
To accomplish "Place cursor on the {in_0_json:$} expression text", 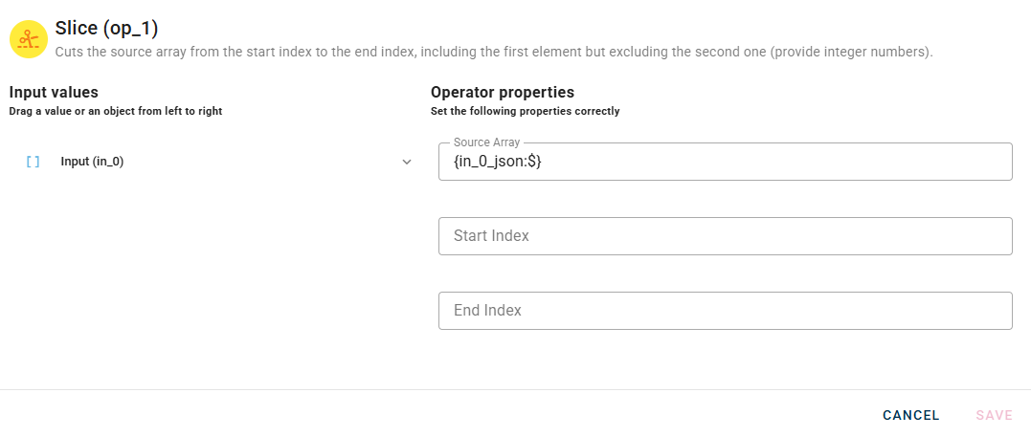I will [498, 163].
